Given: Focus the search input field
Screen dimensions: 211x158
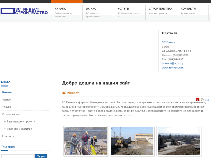Looking at the screenshot, I should [x=18, y=156].
